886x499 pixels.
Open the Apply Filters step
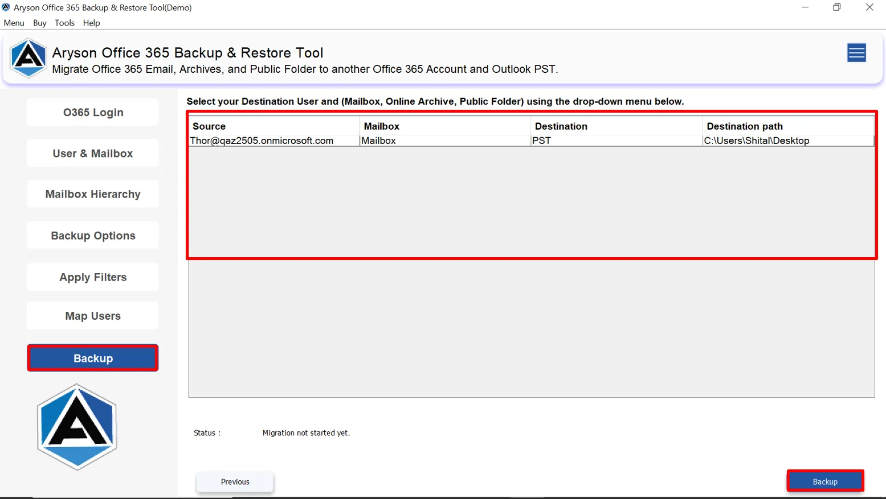point(93,277)
